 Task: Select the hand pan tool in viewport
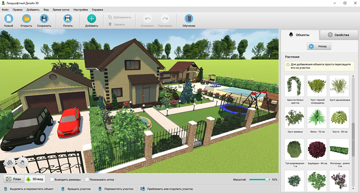pos(21,162)
